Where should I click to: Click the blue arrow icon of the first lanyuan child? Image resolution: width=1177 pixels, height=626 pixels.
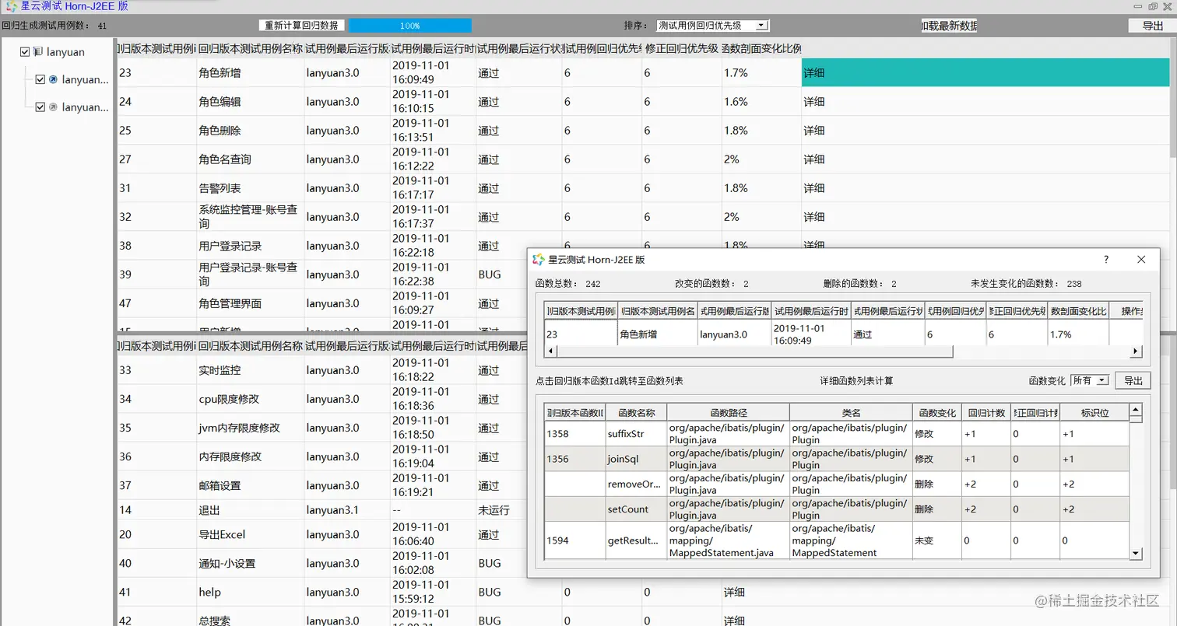pos(53,79)
